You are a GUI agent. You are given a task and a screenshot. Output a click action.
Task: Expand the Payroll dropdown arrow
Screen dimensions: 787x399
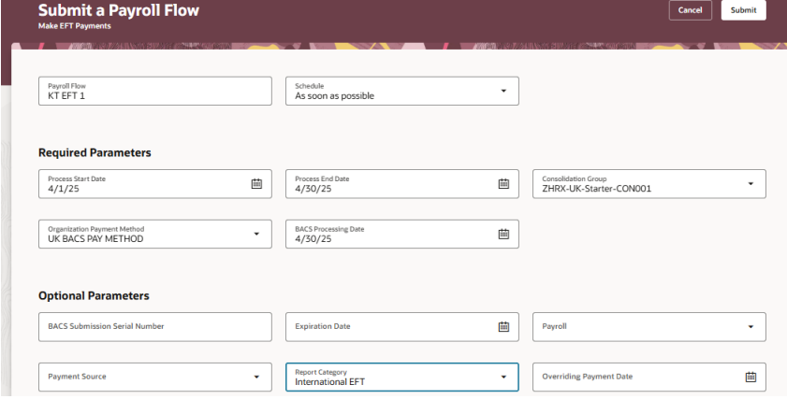coord(751,327)
